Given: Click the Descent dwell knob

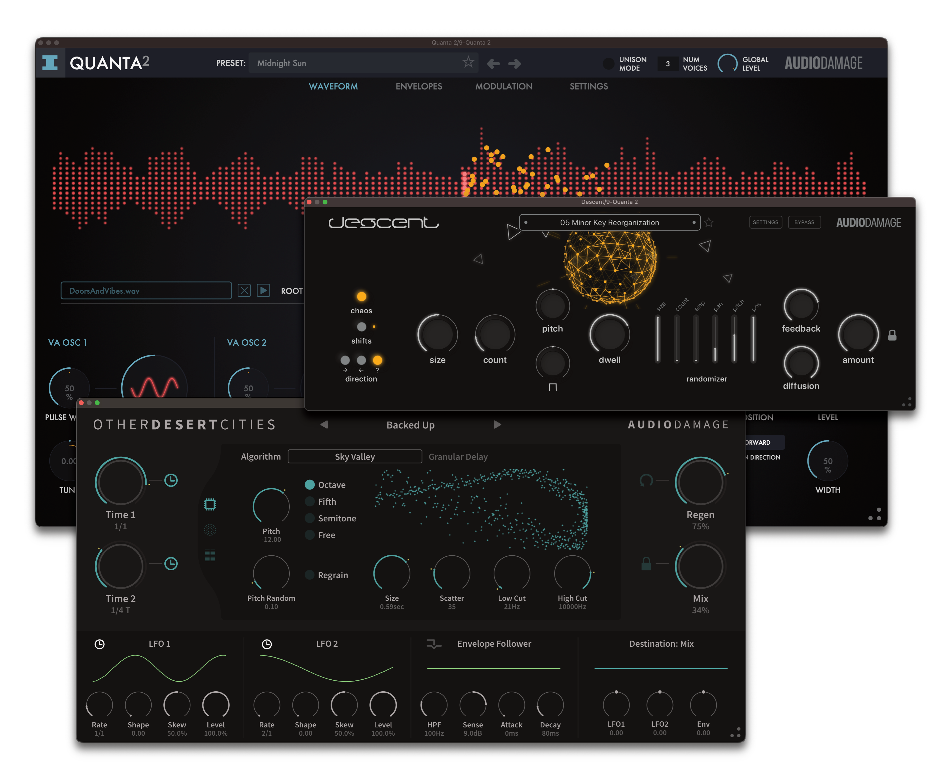Looking at the screenshot, I should [x=609, y=334].
